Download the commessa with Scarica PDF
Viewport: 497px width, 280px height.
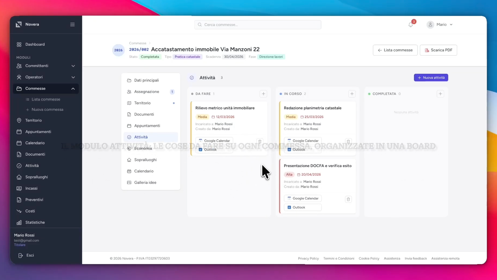tap(438, 50)
